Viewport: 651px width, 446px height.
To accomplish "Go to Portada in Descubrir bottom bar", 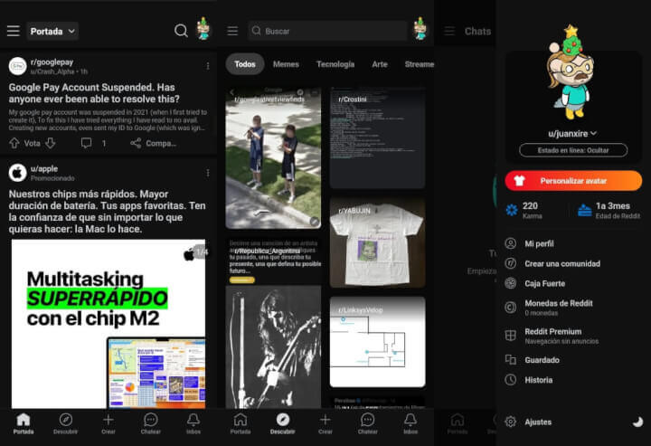I will pyautogui.click(x=241, y=423).
